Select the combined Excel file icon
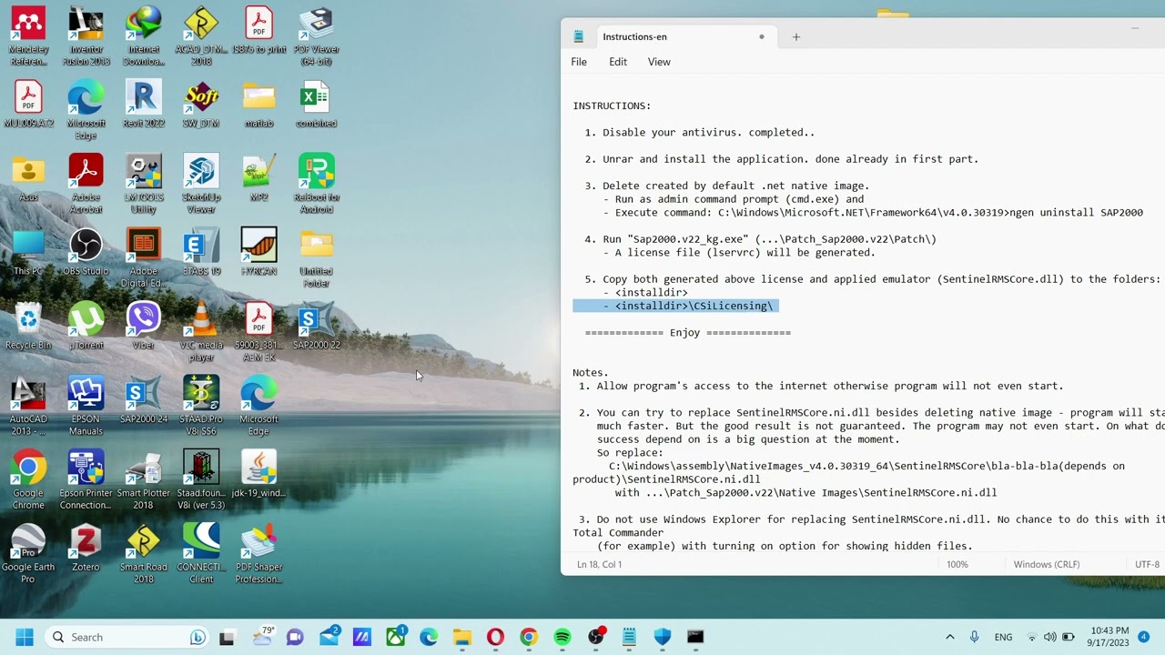Image resolution: width=1165 pixels, height=655 pixels. (x=316, y=105)
